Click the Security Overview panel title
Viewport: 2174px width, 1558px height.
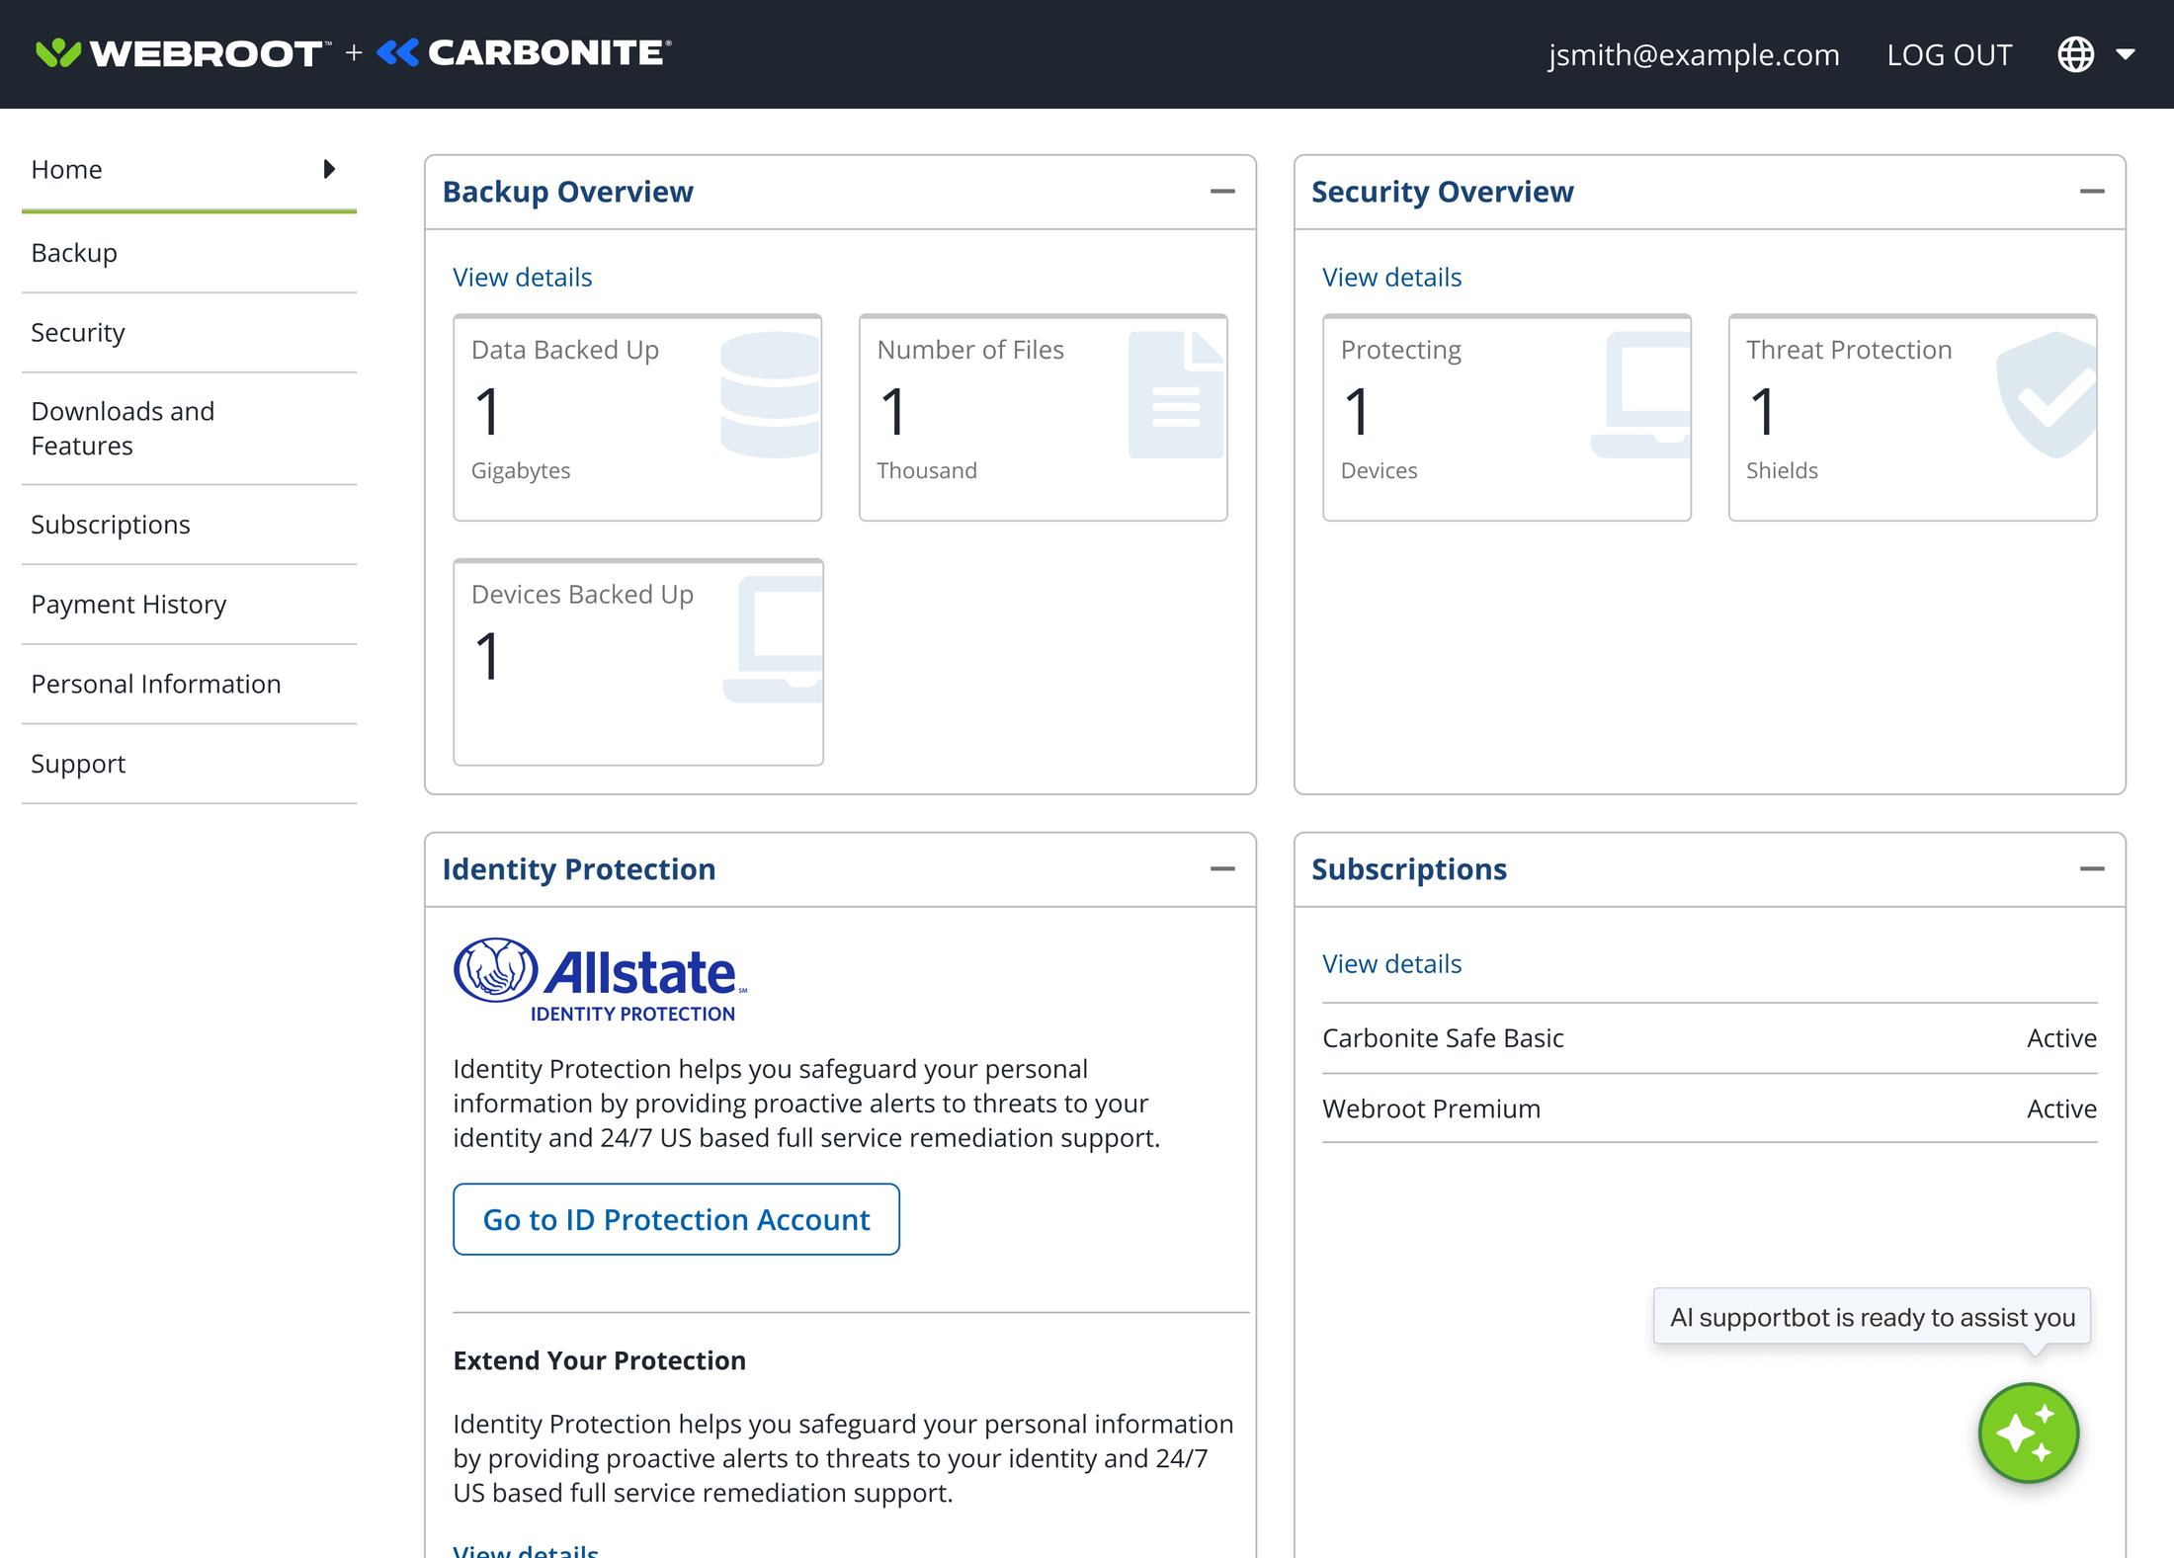pyautogui.click(x=1443, y=192)
